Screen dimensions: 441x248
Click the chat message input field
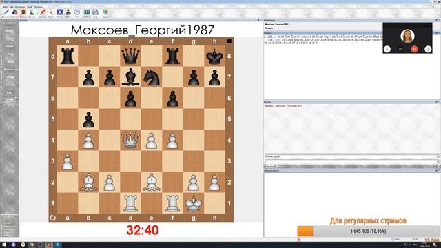click(351, 161)
